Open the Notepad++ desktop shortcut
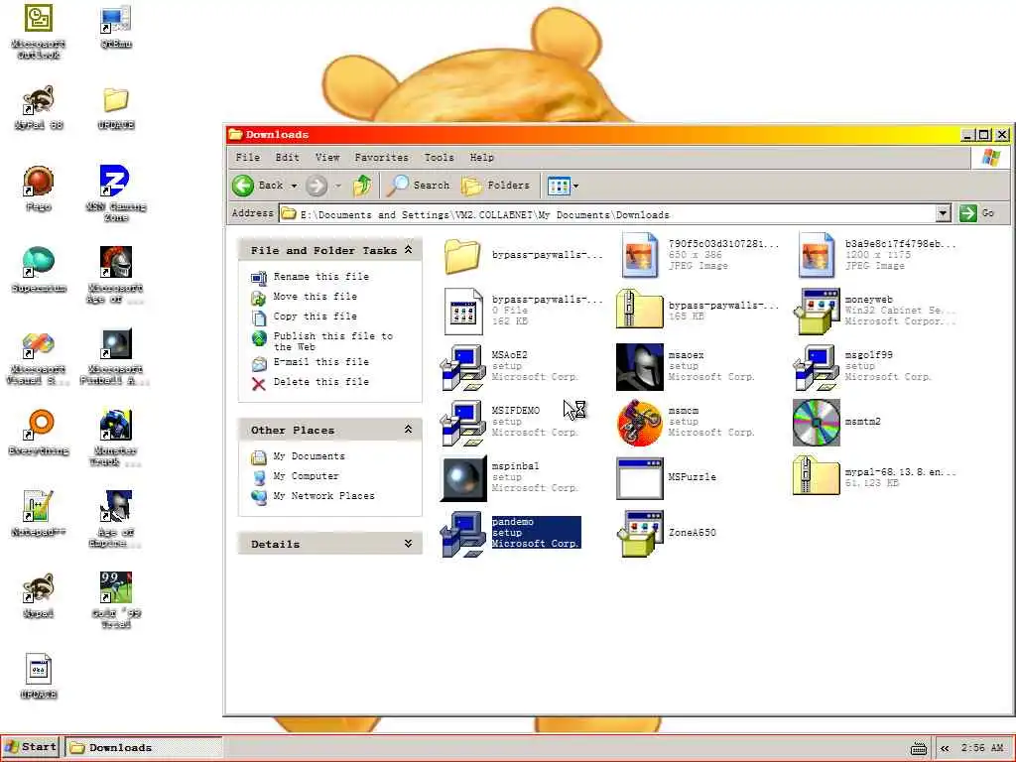 [39, 515]
